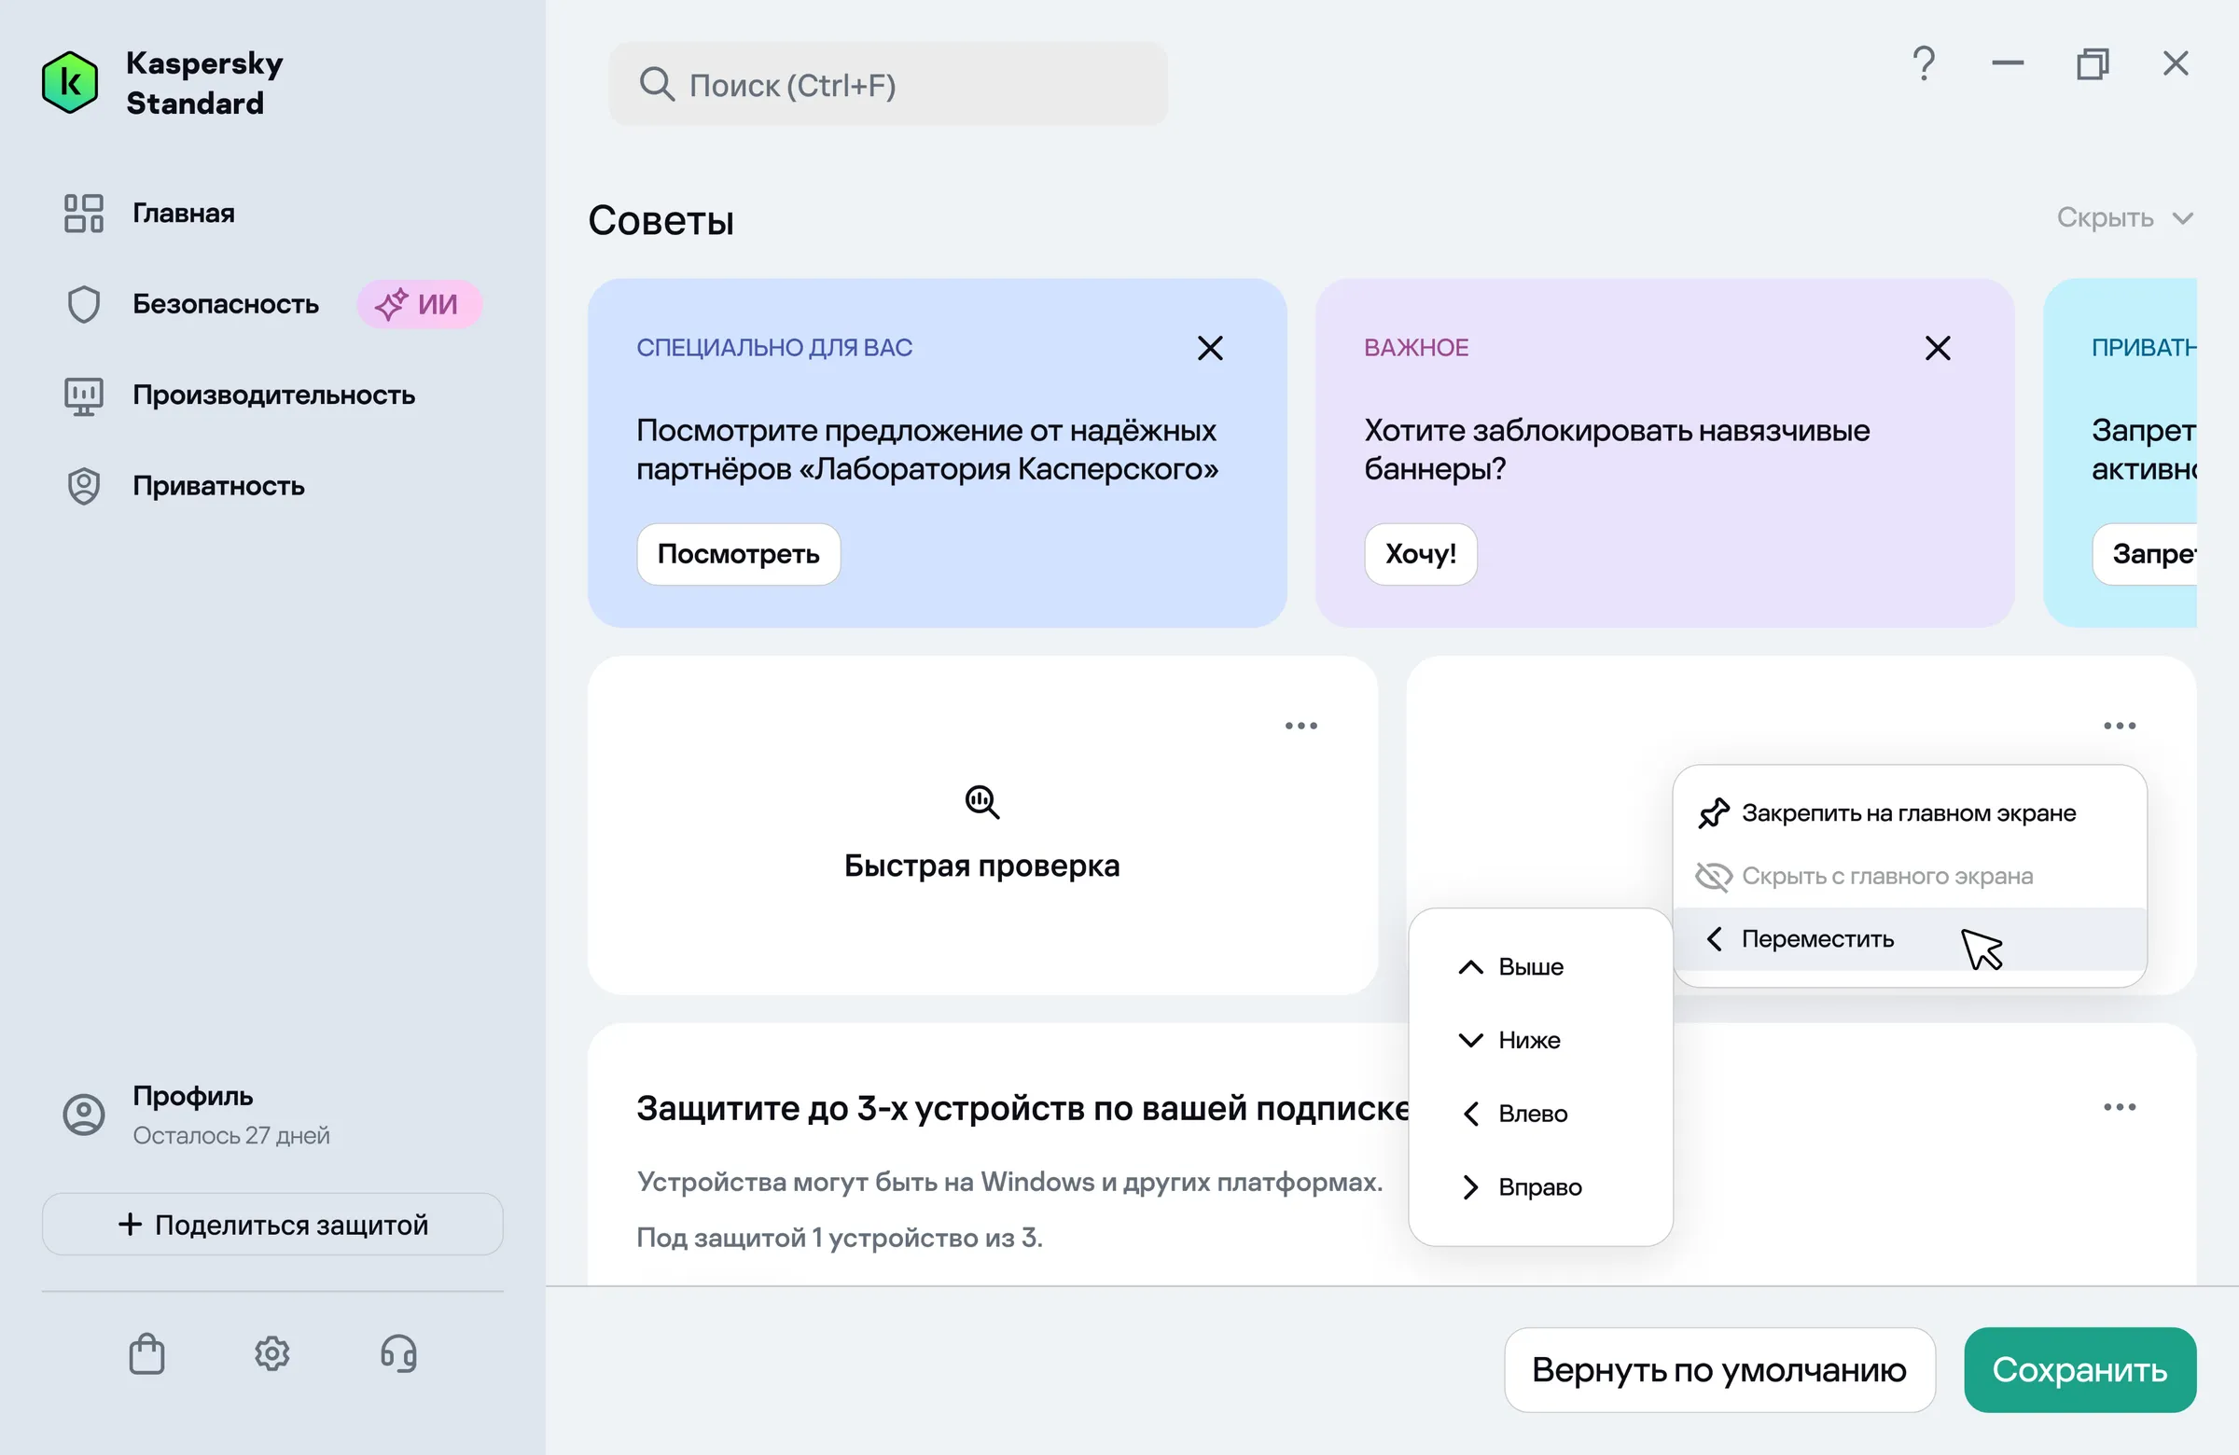The width and height of the screenshot is (2239, 1455).
Task: Click the Осталось 27 дней text
Action: (x=231, y=1136)
